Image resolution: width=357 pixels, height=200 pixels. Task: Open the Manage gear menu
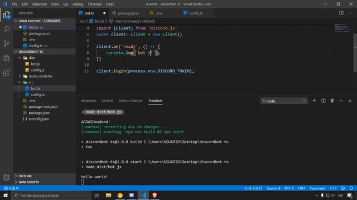tap(7, 177)
